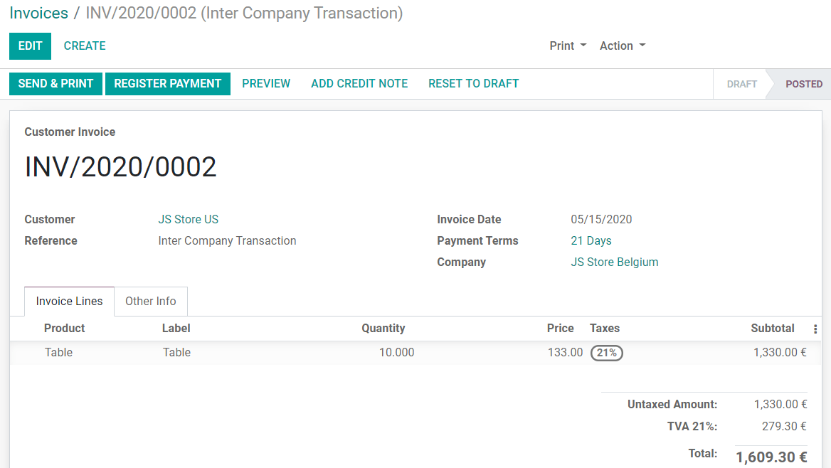
Task: Click DRAFT in the status bar
Action: (x=741, y=83)
